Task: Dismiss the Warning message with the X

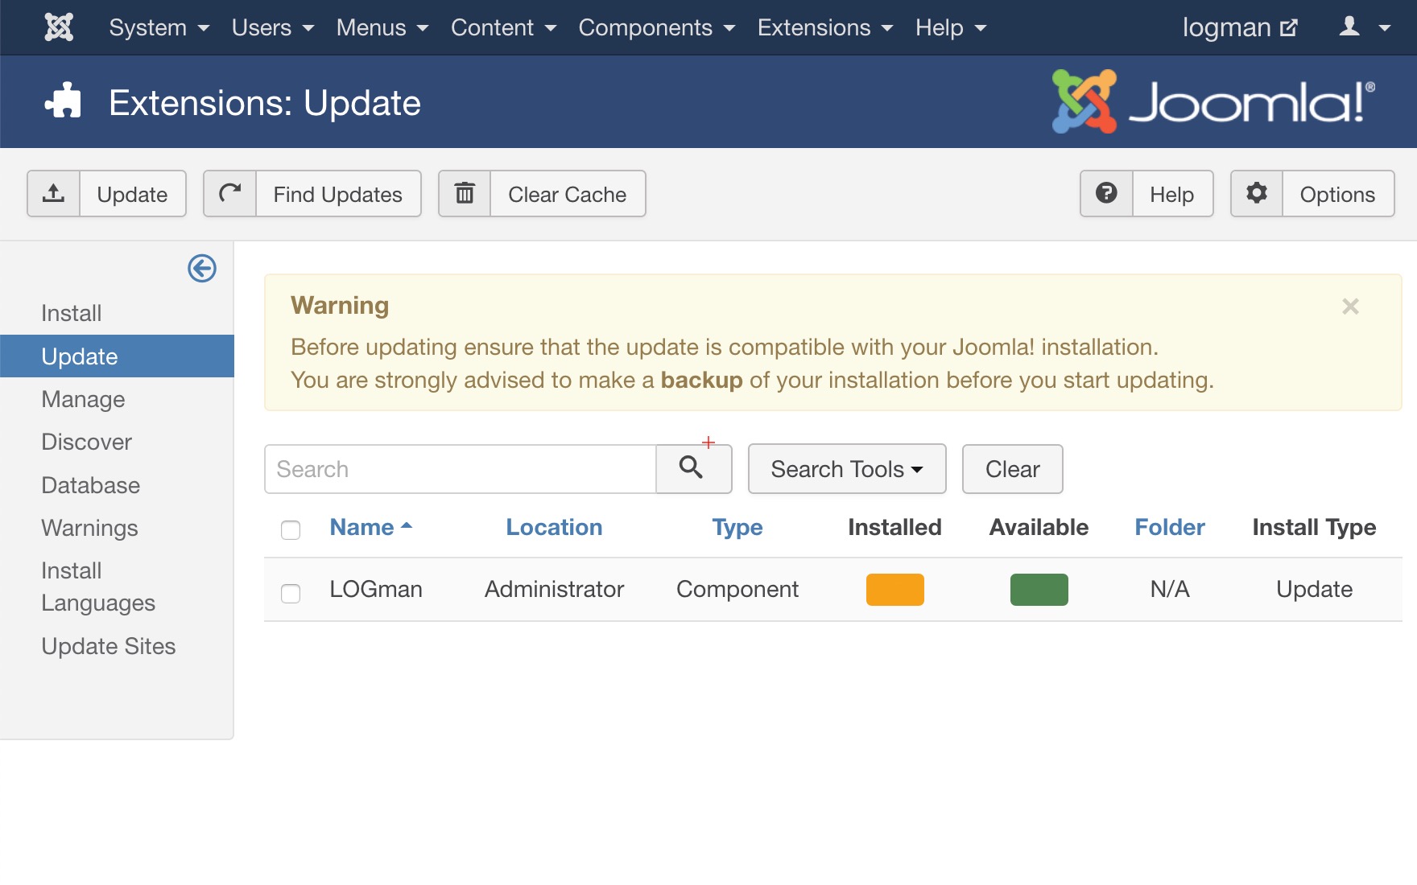Action: 1350,307
